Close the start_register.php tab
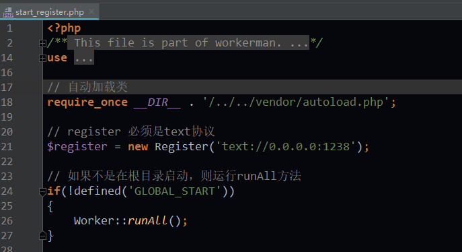The image size is (462, 252). coord(91,11)
